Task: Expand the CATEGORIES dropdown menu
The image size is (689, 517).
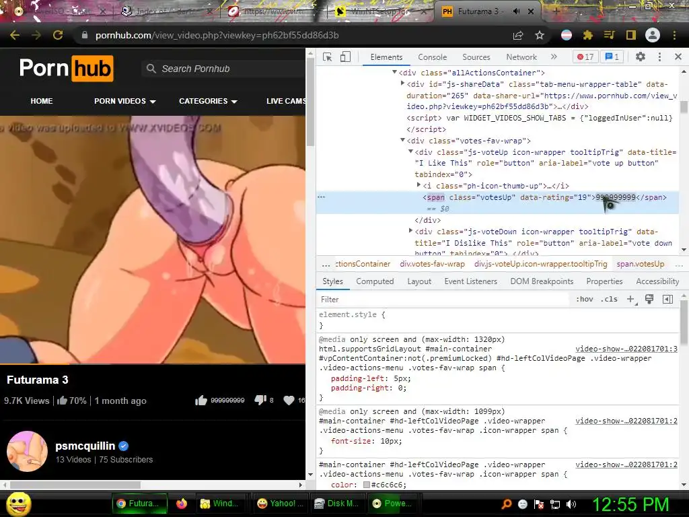Action: click(208, 101)
